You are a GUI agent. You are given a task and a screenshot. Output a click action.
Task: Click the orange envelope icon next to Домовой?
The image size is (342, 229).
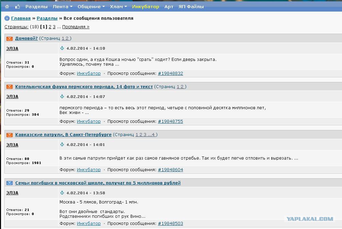click(10, 39)
